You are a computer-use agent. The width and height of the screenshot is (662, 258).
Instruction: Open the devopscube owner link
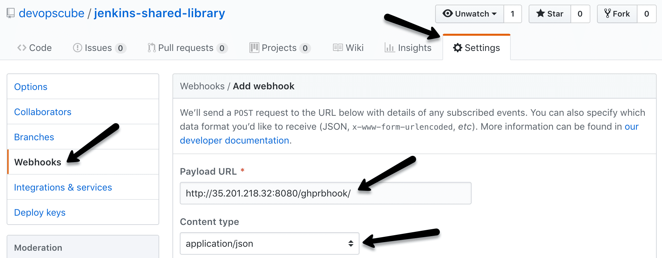tap(51, 13)
